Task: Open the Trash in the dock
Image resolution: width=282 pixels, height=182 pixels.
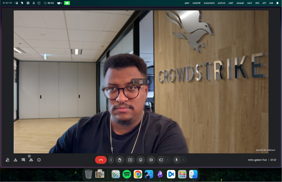Action: (x=88, y=174)
